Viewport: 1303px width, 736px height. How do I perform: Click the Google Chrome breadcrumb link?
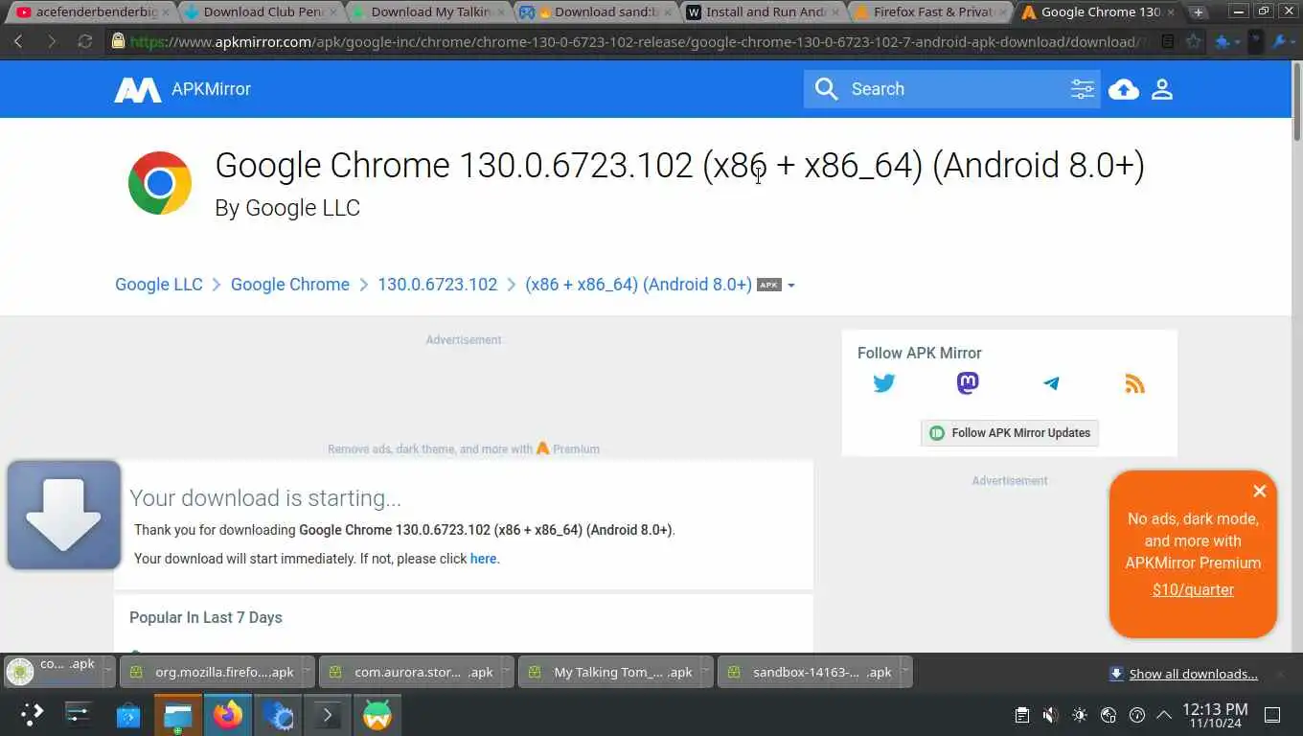[x=290, y=285]
